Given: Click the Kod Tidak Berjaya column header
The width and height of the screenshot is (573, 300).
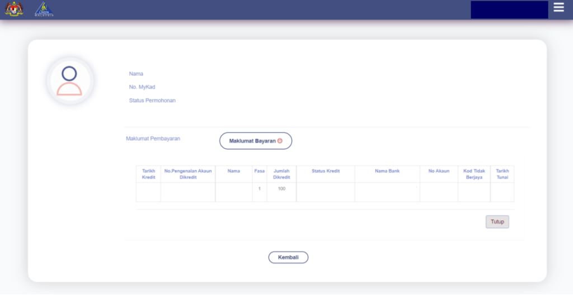Looking at the screenshot, I should (x=474, y=174).
